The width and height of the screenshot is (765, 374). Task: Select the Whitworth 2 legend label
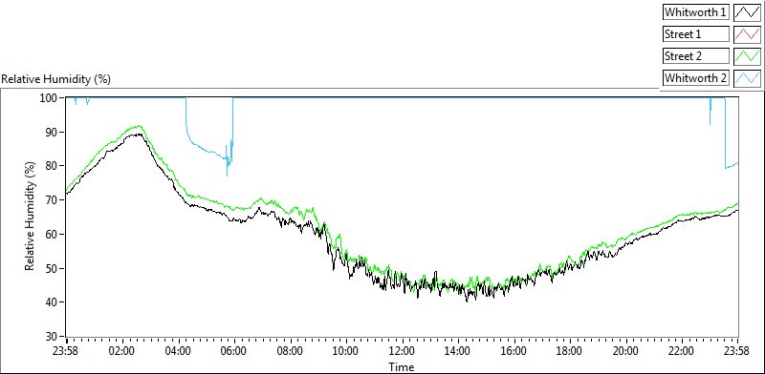click(696, 77)
